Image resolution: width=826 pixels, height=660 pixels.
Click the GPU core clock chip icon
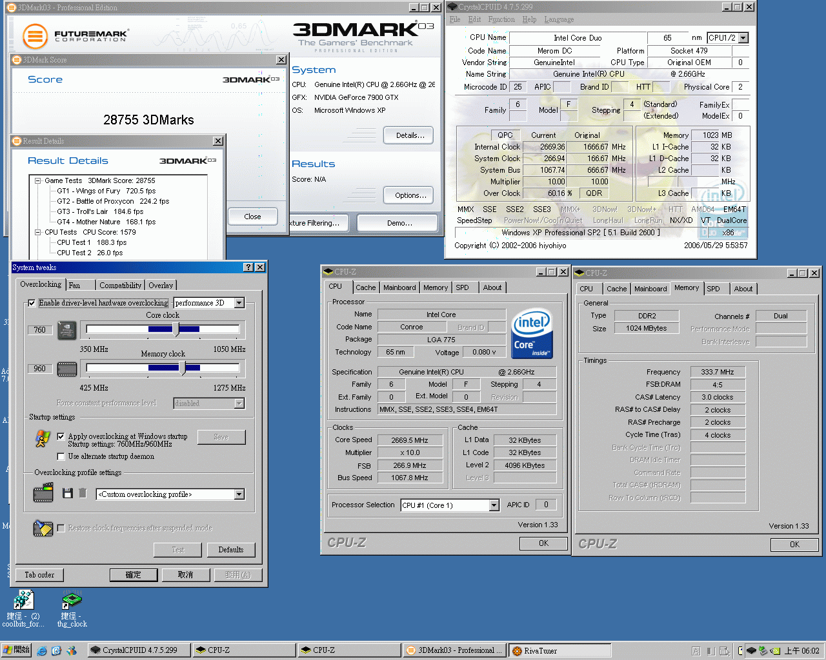[x=67, y=330]
